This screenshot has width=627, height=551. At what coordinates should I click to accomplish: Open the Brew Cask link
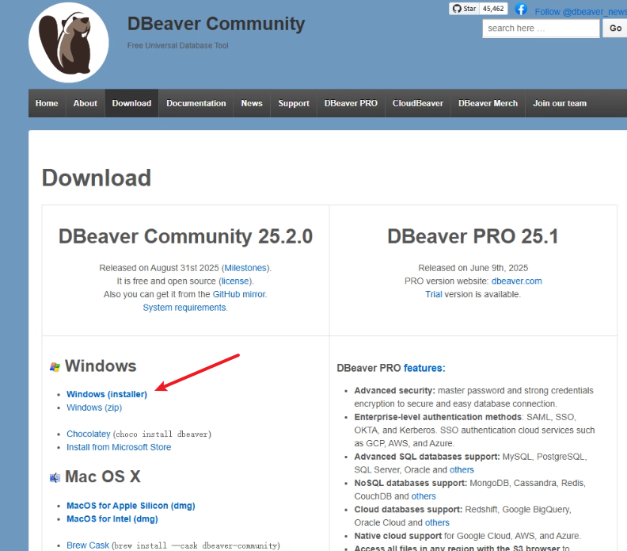point(88,545)
